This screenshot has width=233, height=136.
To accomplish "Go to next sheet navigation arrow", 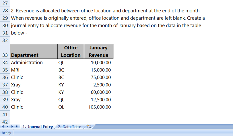I will pos(12,127).
